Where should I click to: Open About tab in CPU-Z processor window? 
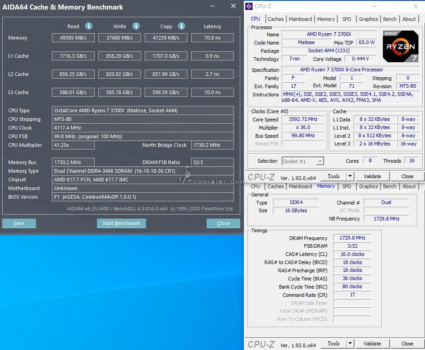coord(409,19)
